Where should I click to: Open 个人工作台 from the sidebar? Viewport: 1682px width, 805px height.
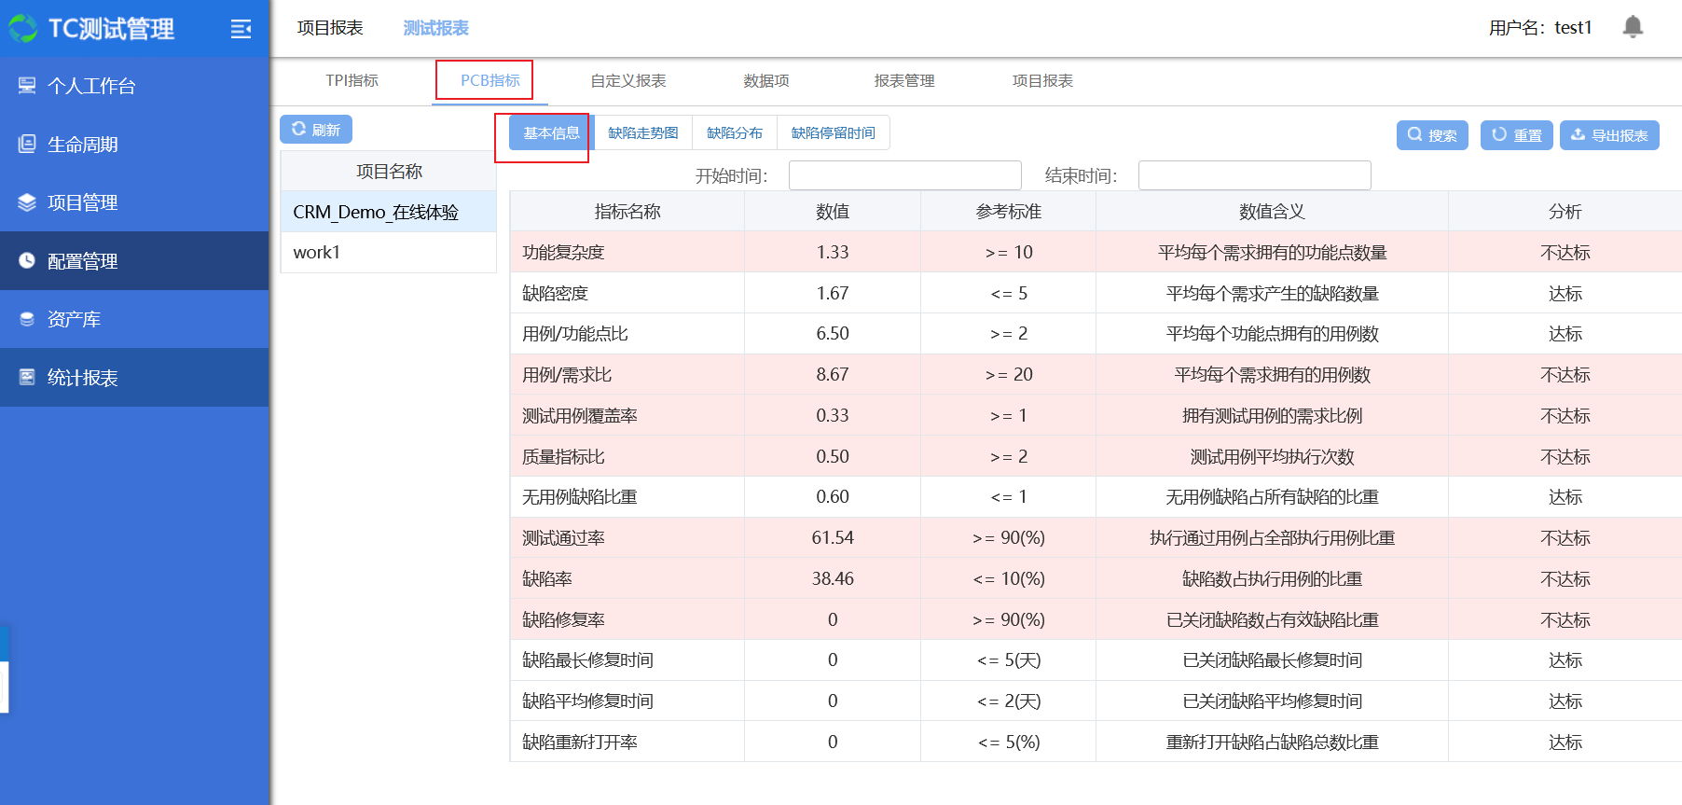[91, 87]
